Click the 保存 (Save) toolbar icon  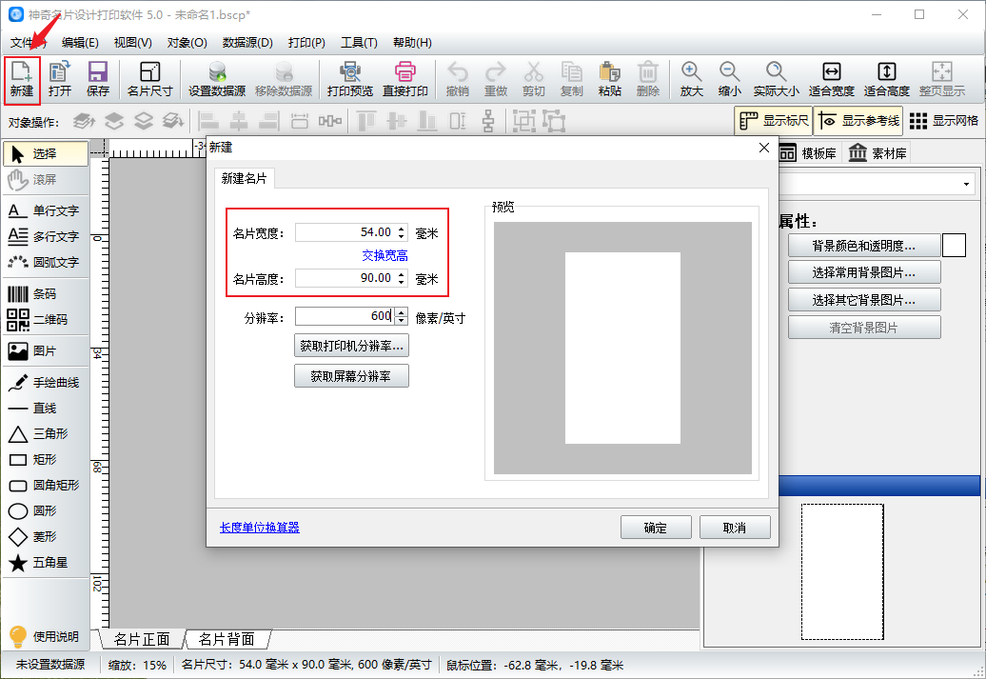[98, 79]
